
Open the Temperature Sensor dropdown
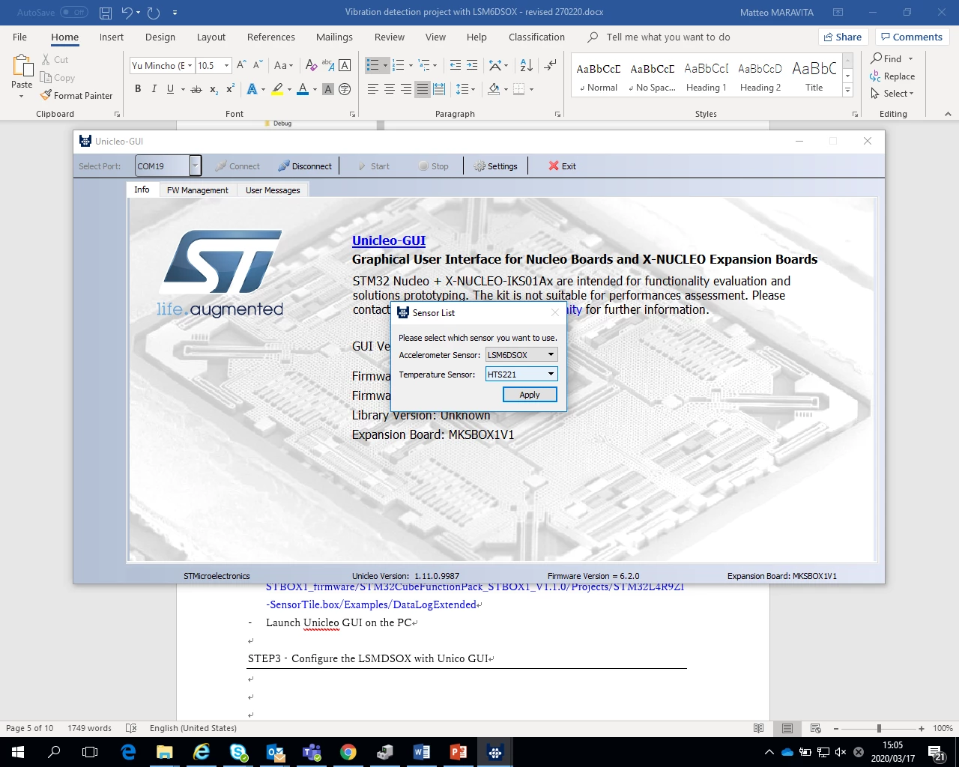(x=521, y=375)
